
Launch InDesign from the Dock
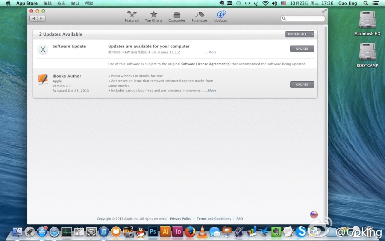pyautogui.click(x=178, y=232)
